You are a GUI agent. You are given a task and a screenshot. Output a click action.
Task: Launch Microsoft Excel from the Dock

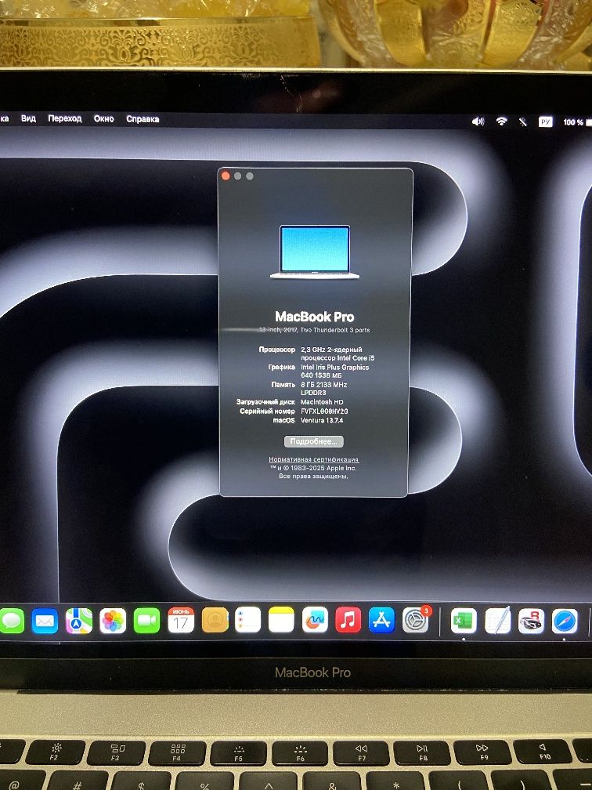tap(463, 620)
